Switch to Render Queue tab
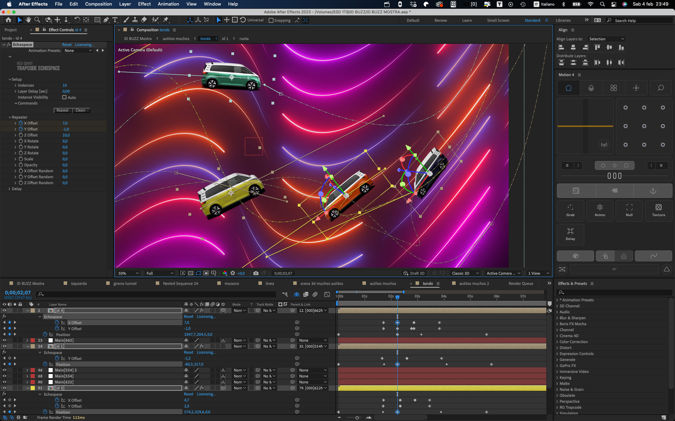Image resolution: width=675 pixels, height=421 pixels. [x=521, y=283]
